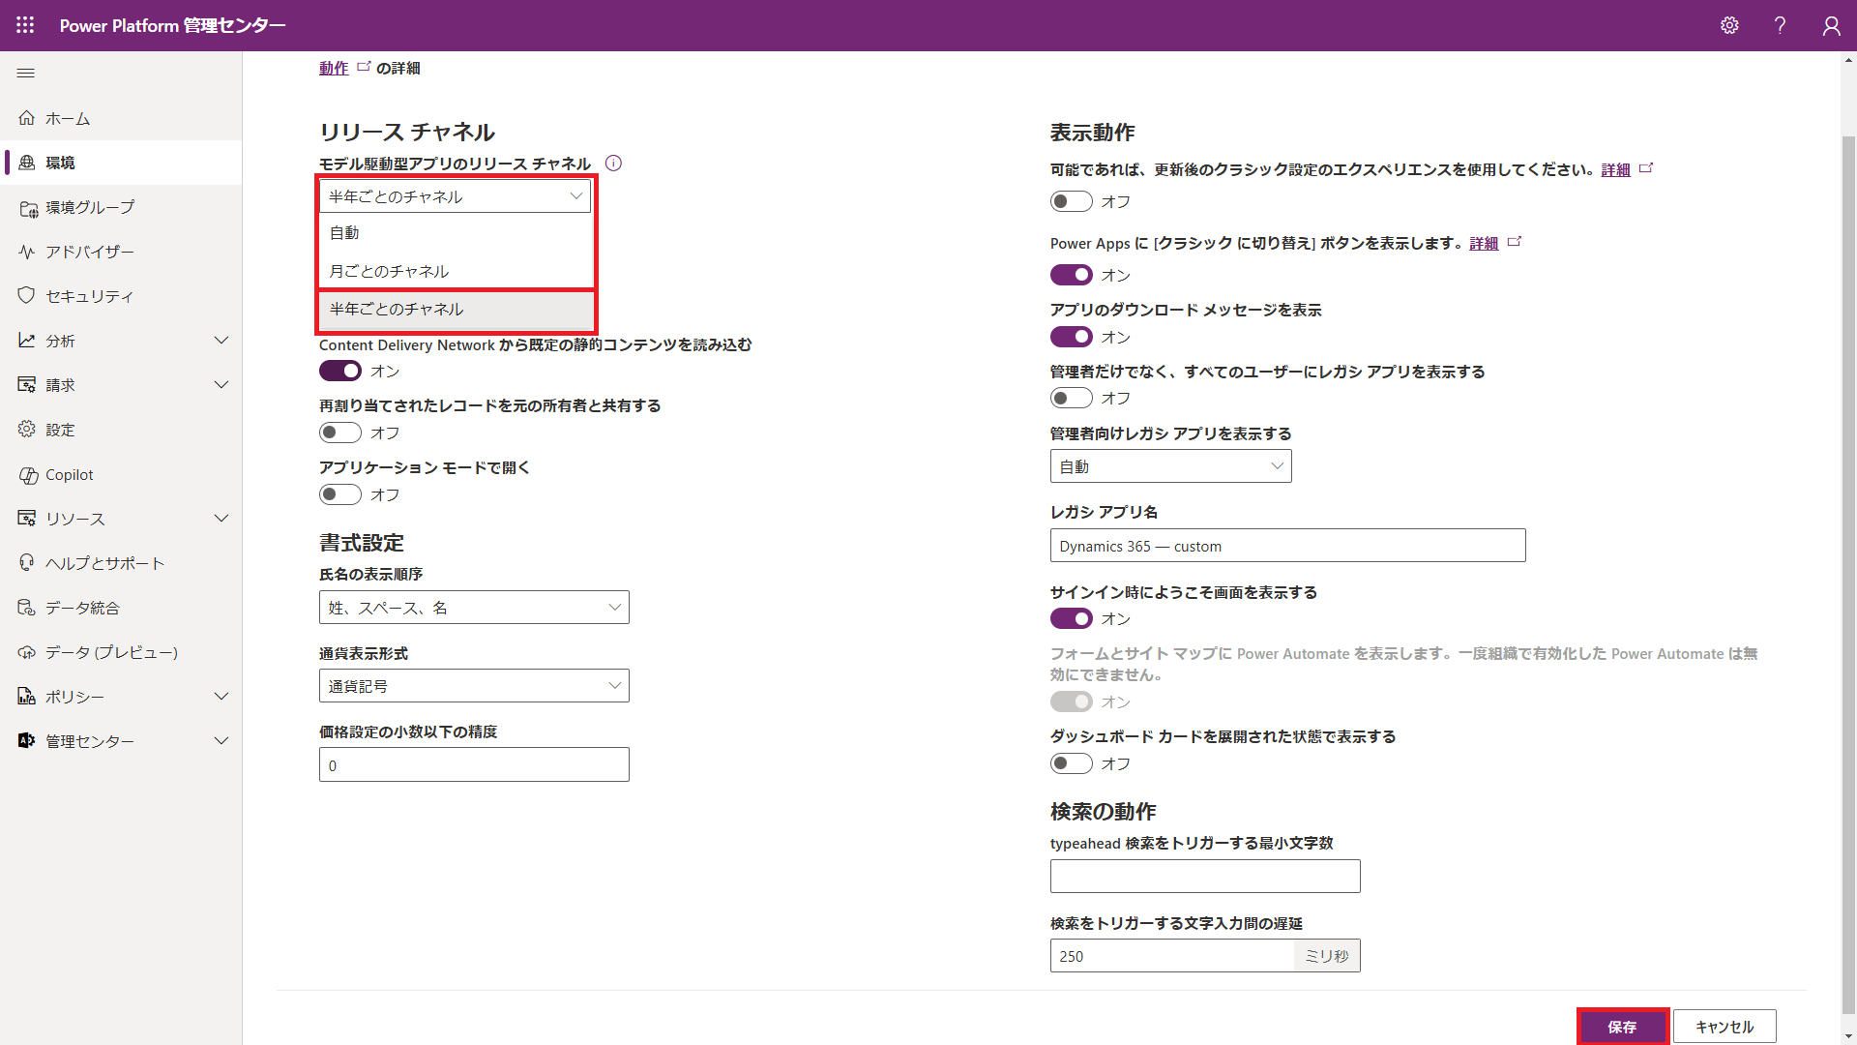Click the Copilot icon in sidebar
Image resolution: width=1857 pixels, height=1045 pixels.
click(28, 475)
